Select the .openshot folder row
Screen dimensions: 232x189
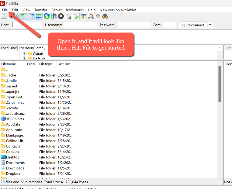click(37, 97)
